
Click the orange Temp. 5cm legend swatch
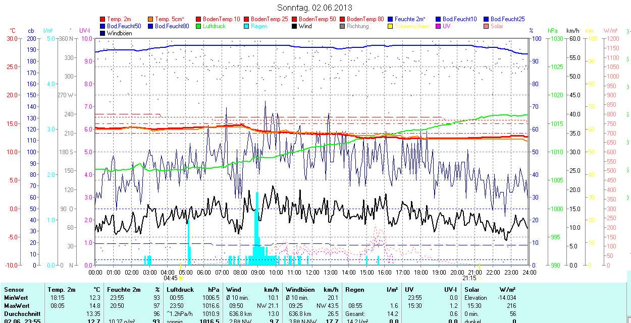pyautogui.click(x=151, y=19)
